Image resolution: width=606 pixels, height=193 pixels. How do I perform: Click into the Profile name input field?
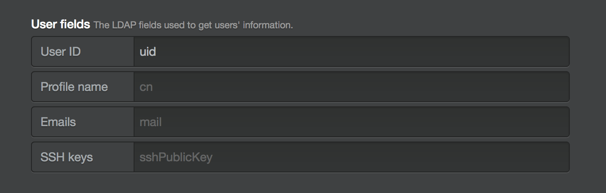[x=351, y=87]
